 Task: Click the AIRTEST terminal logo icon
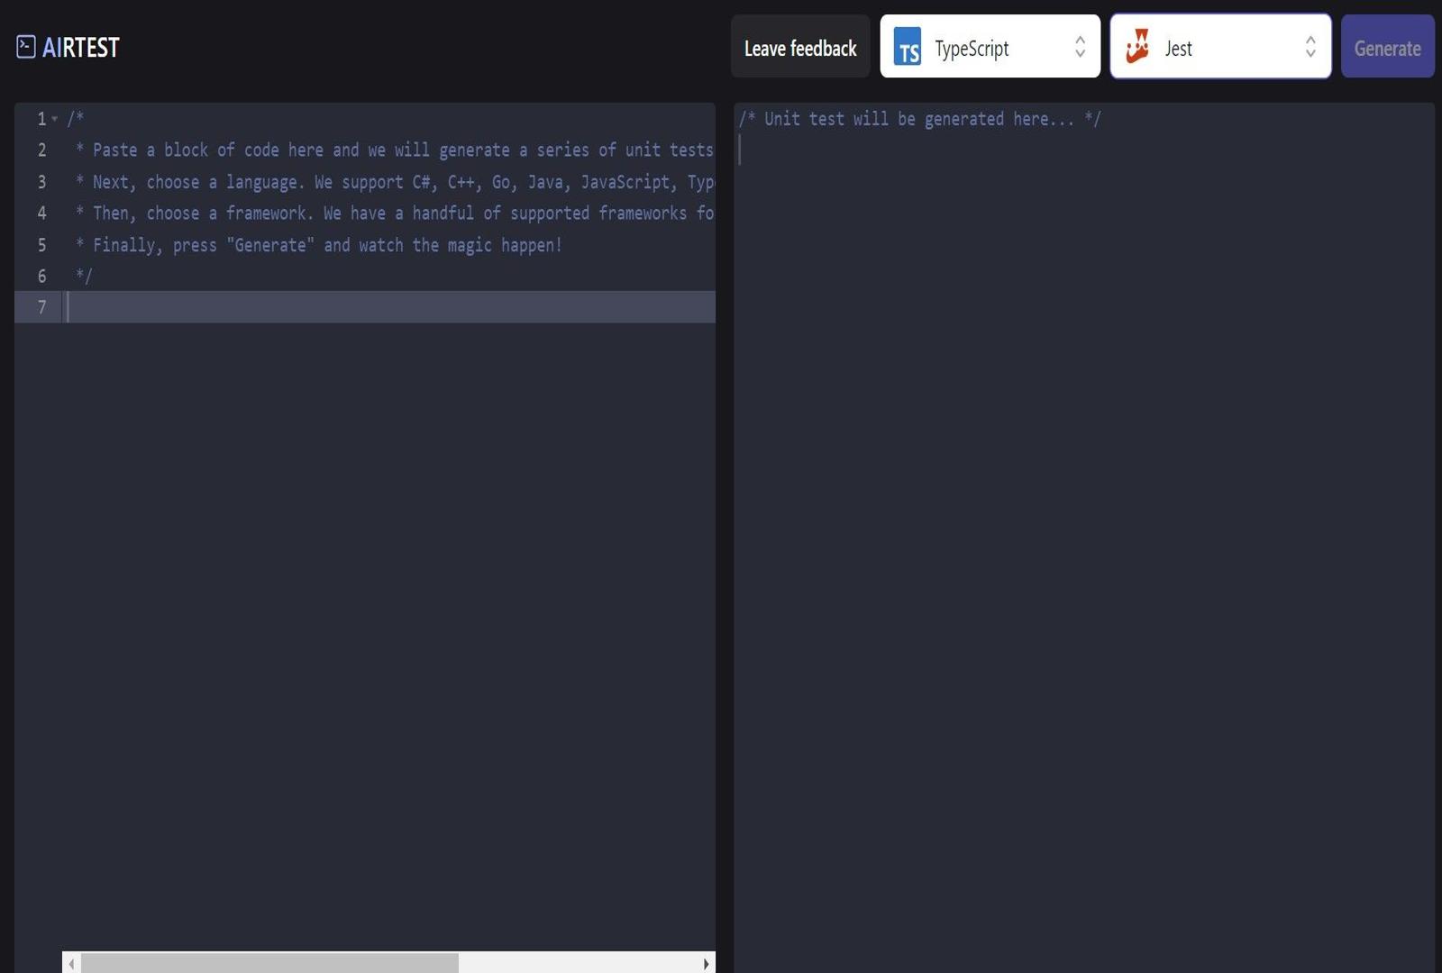tap(26, 47)
